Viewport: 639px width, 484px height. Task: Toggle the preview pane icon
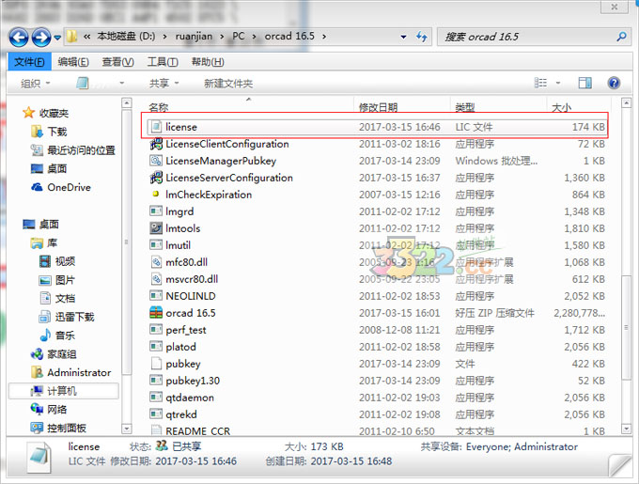(x=585, y=83)
